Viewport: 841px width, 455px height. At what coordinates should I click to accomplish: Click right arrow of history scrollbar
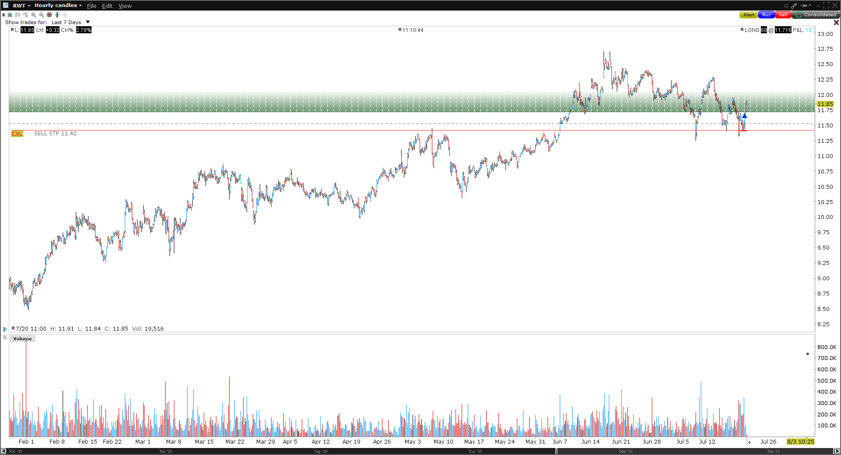pos(837,451)
